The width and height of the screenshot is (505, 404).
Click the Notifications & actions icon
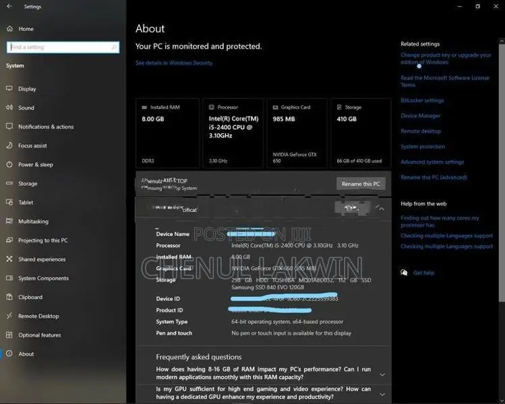[9, 127]
